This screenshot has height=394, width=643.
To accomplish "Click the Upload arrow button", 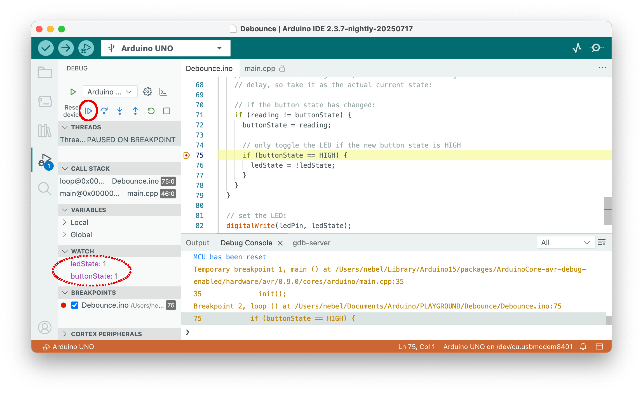I will click(66, 48).
